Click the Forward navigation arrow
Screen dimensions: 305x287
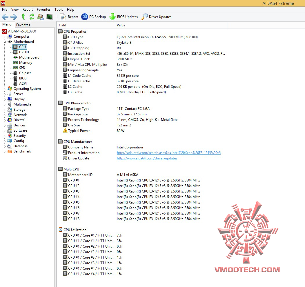(x=14, y=17)
